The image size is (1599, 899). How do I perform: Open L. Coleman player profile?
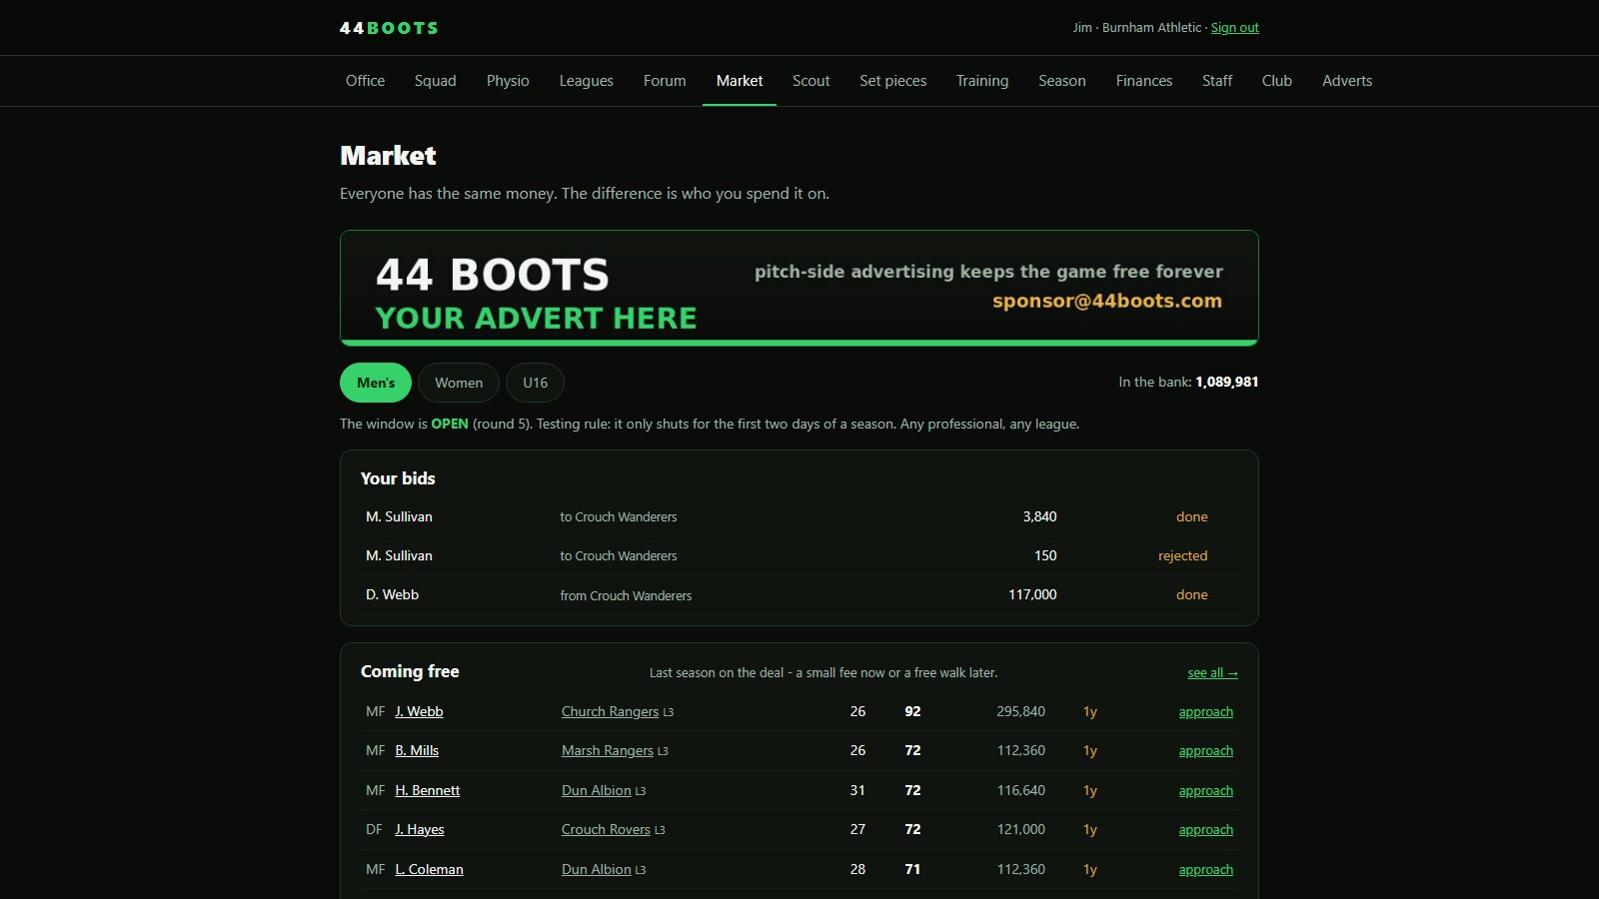pyautogui.click(x=429, y=869)
